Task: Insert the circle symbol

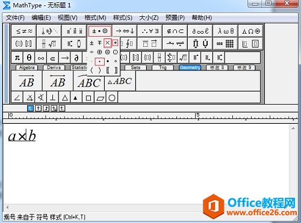Action: tap(112, 97)
